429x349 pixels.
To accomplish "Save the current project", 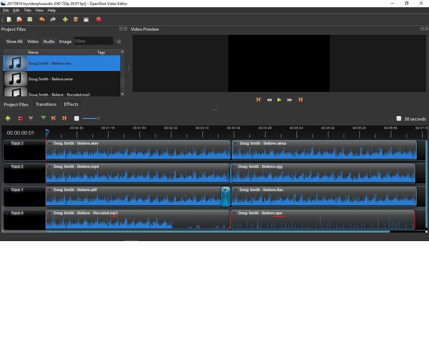I will click(30, 19).
